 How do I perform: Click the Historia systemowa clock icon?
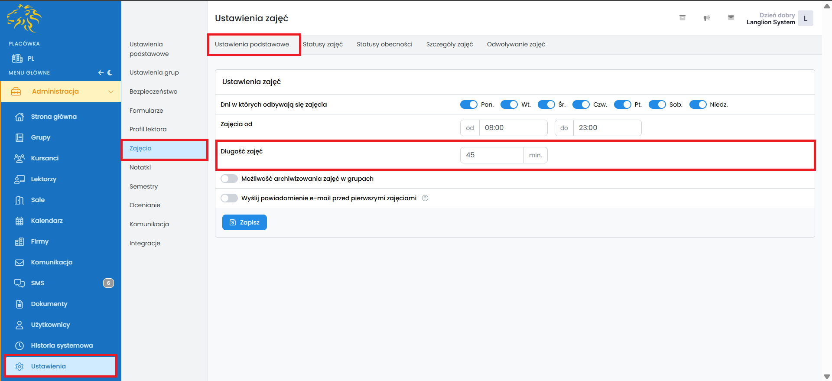(19, 345)
